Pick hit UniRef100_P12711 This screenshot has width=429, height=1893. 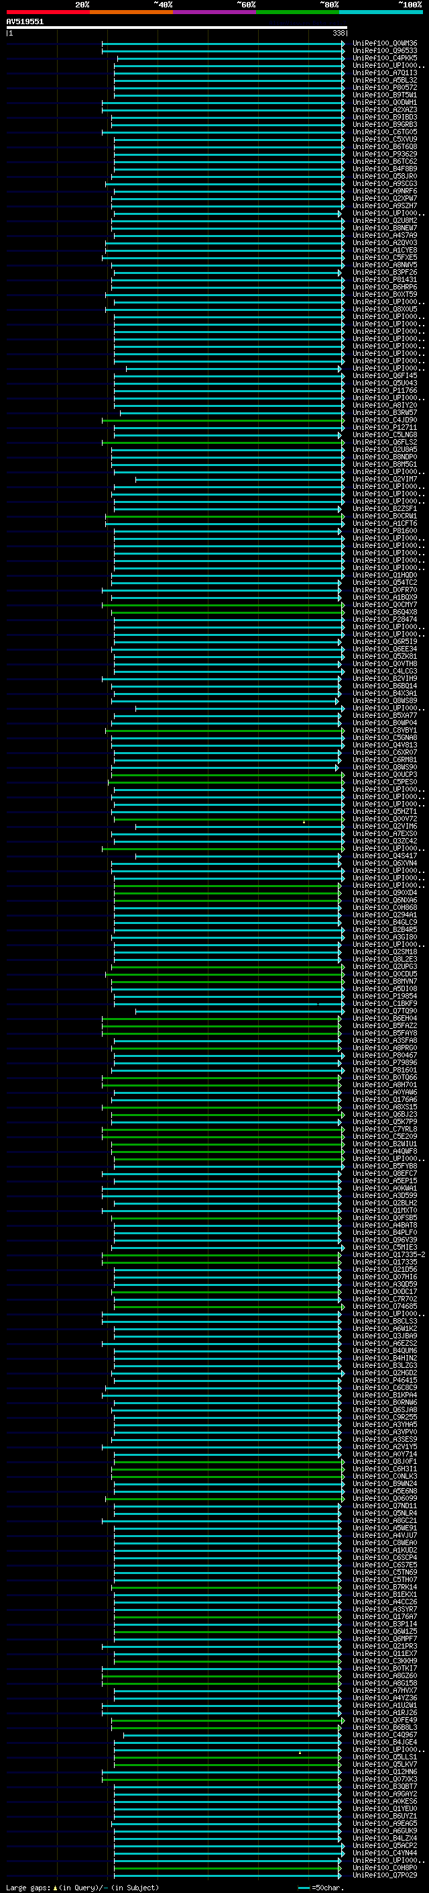point(384,428)
